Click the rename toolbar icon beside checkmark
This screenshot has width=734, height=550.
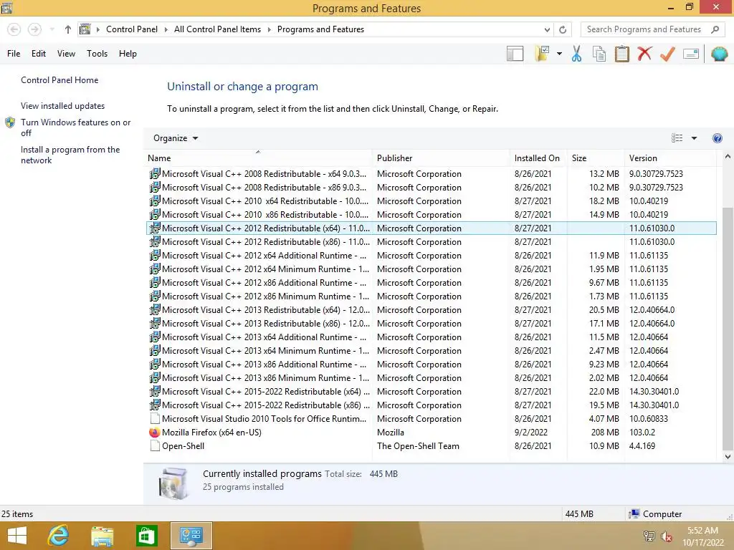[691, 54]
